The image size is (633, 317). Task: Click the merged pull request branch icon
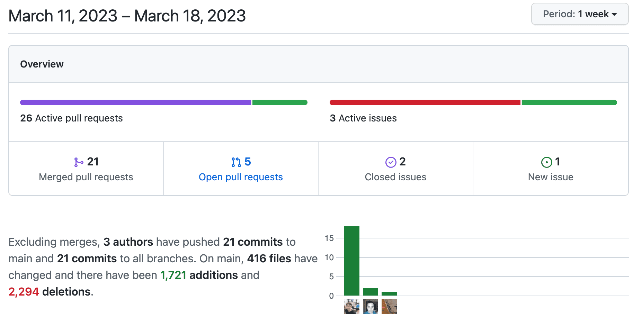pos(79,162)
